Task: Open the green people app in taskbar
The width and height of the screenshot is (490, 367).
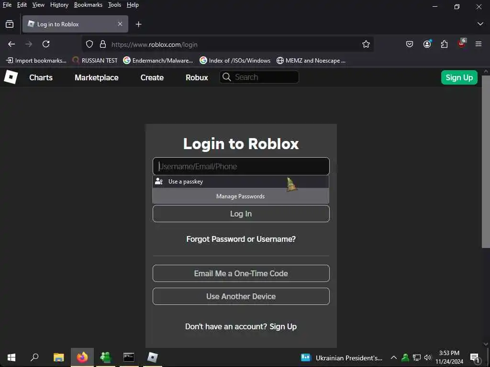Action: (x=106, y=357)
